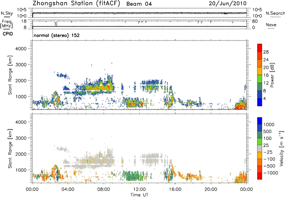Click the 'Velocity [m s-1]' colorbar label
Viewport: 285px width, 197px height.
[x=281, y=148]
